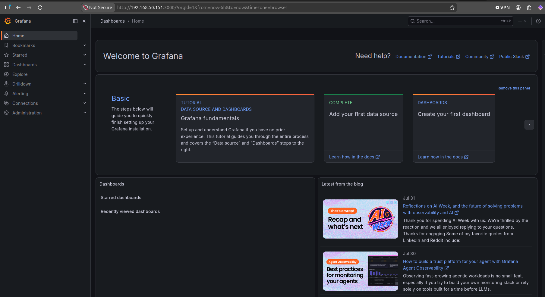Open the browser profile account icon

click(x=518, y=8)
